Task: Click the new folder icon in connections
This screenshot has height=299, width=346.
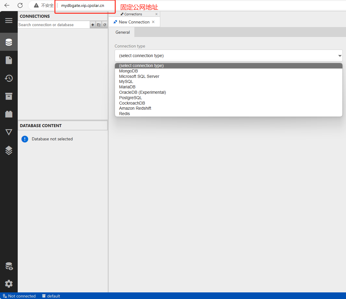Action: 99,25
